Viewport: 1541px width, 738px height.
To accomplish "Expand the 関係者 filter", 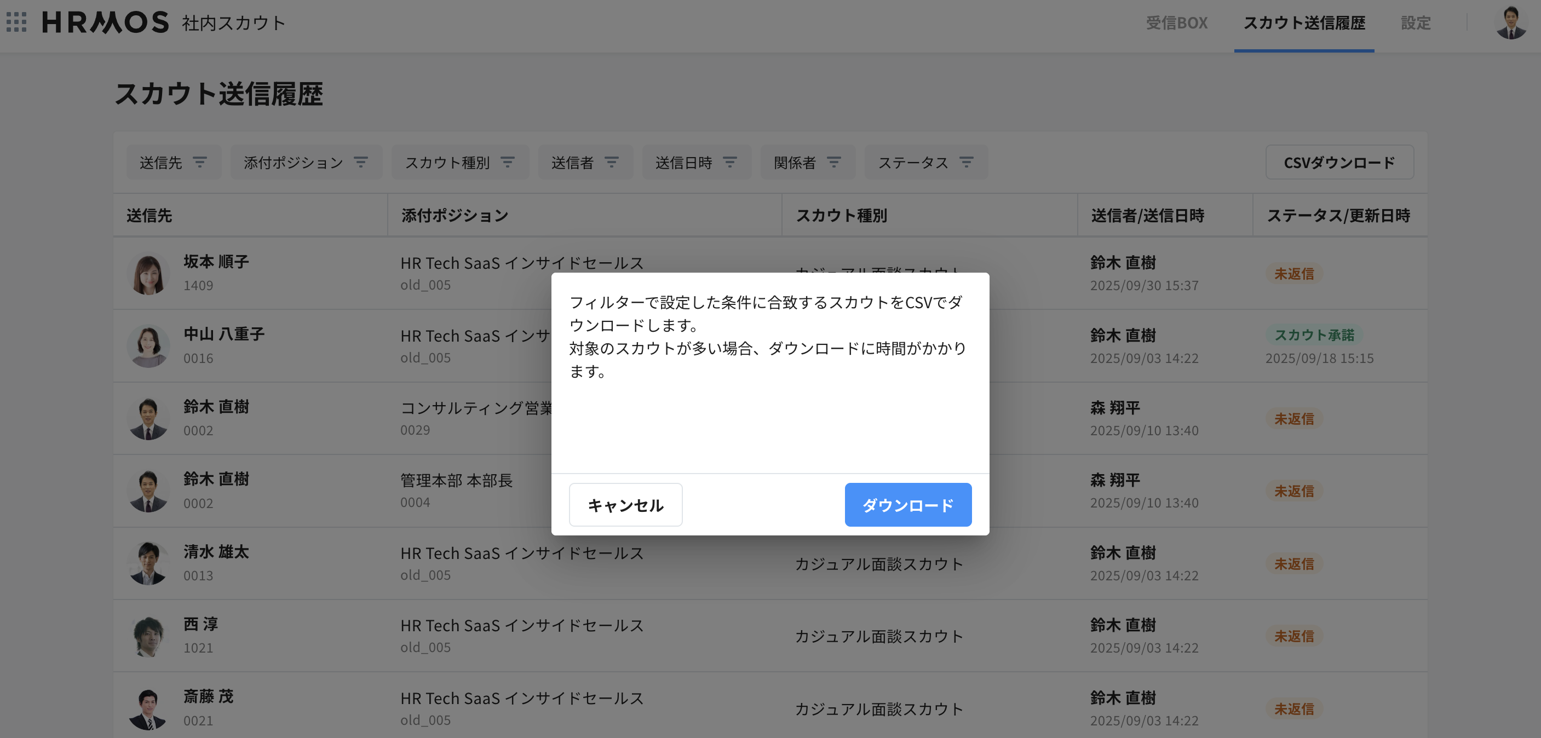I will [807, 163].
